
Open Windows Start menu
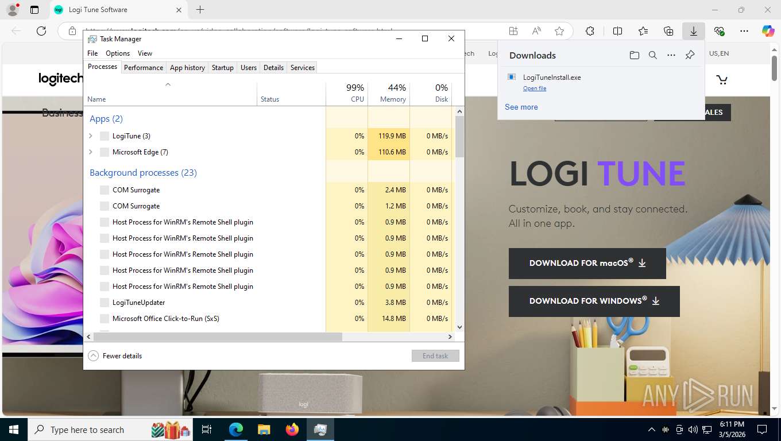point(13,430)
